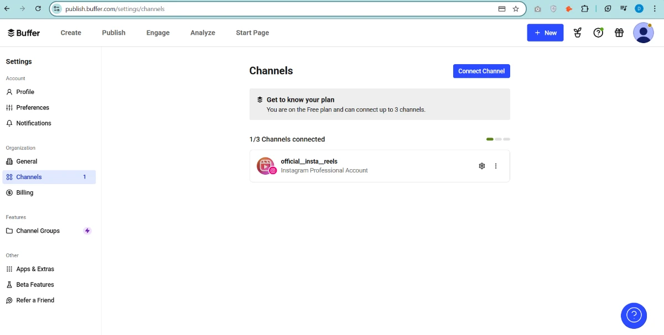The image size is (664, 335).
Task: Open Billing settings
Action: point(49,192)
